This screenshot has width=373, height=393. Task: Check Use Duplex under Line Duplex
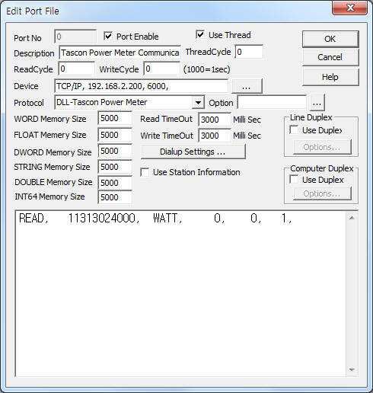(x=294, y=130)
